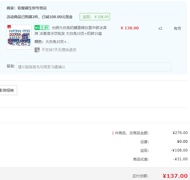This screenshot has height=180, width=190.
Task: Click the shipping fee ¥0.00
Action: click(x=182, y=141)
